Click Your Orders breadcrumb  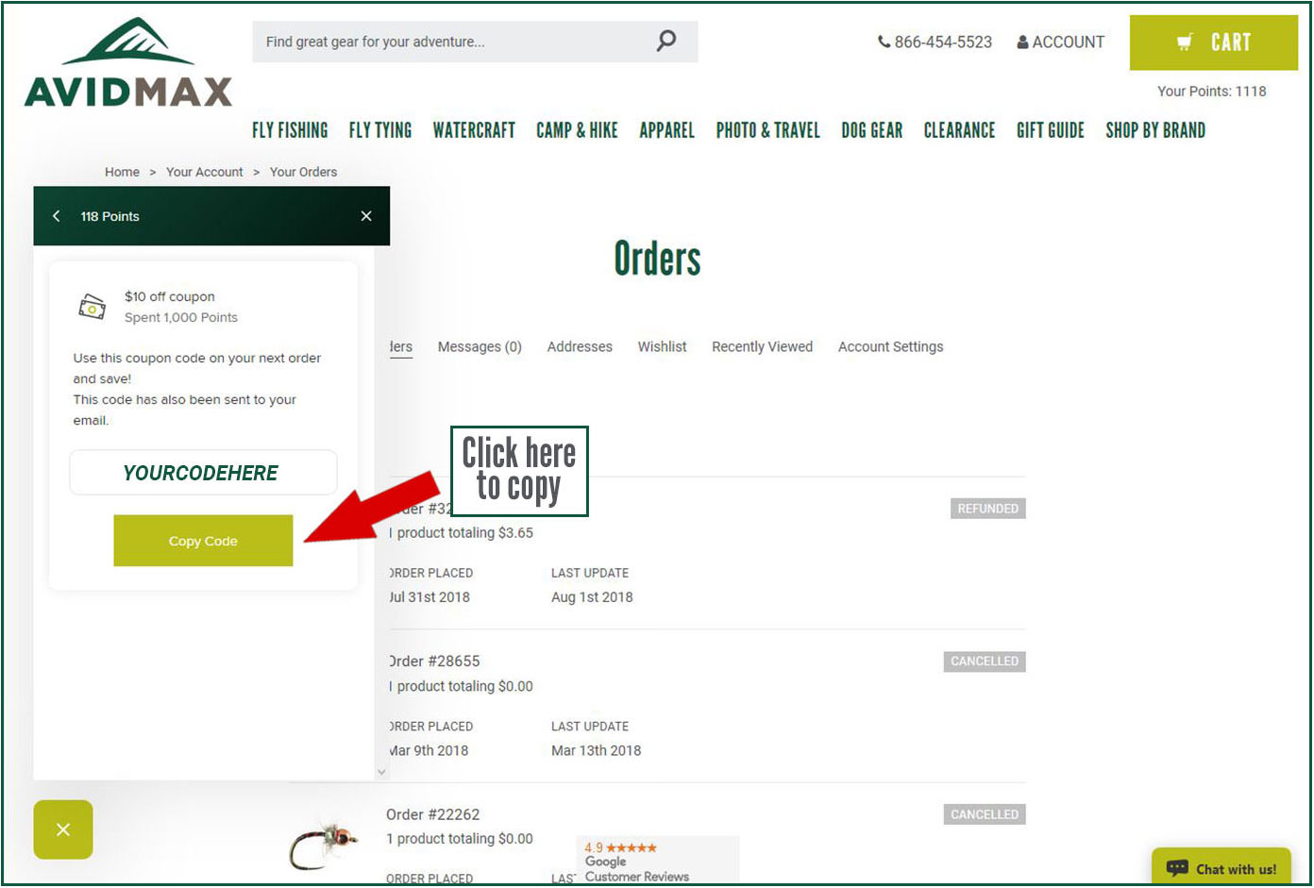[303, 172]
